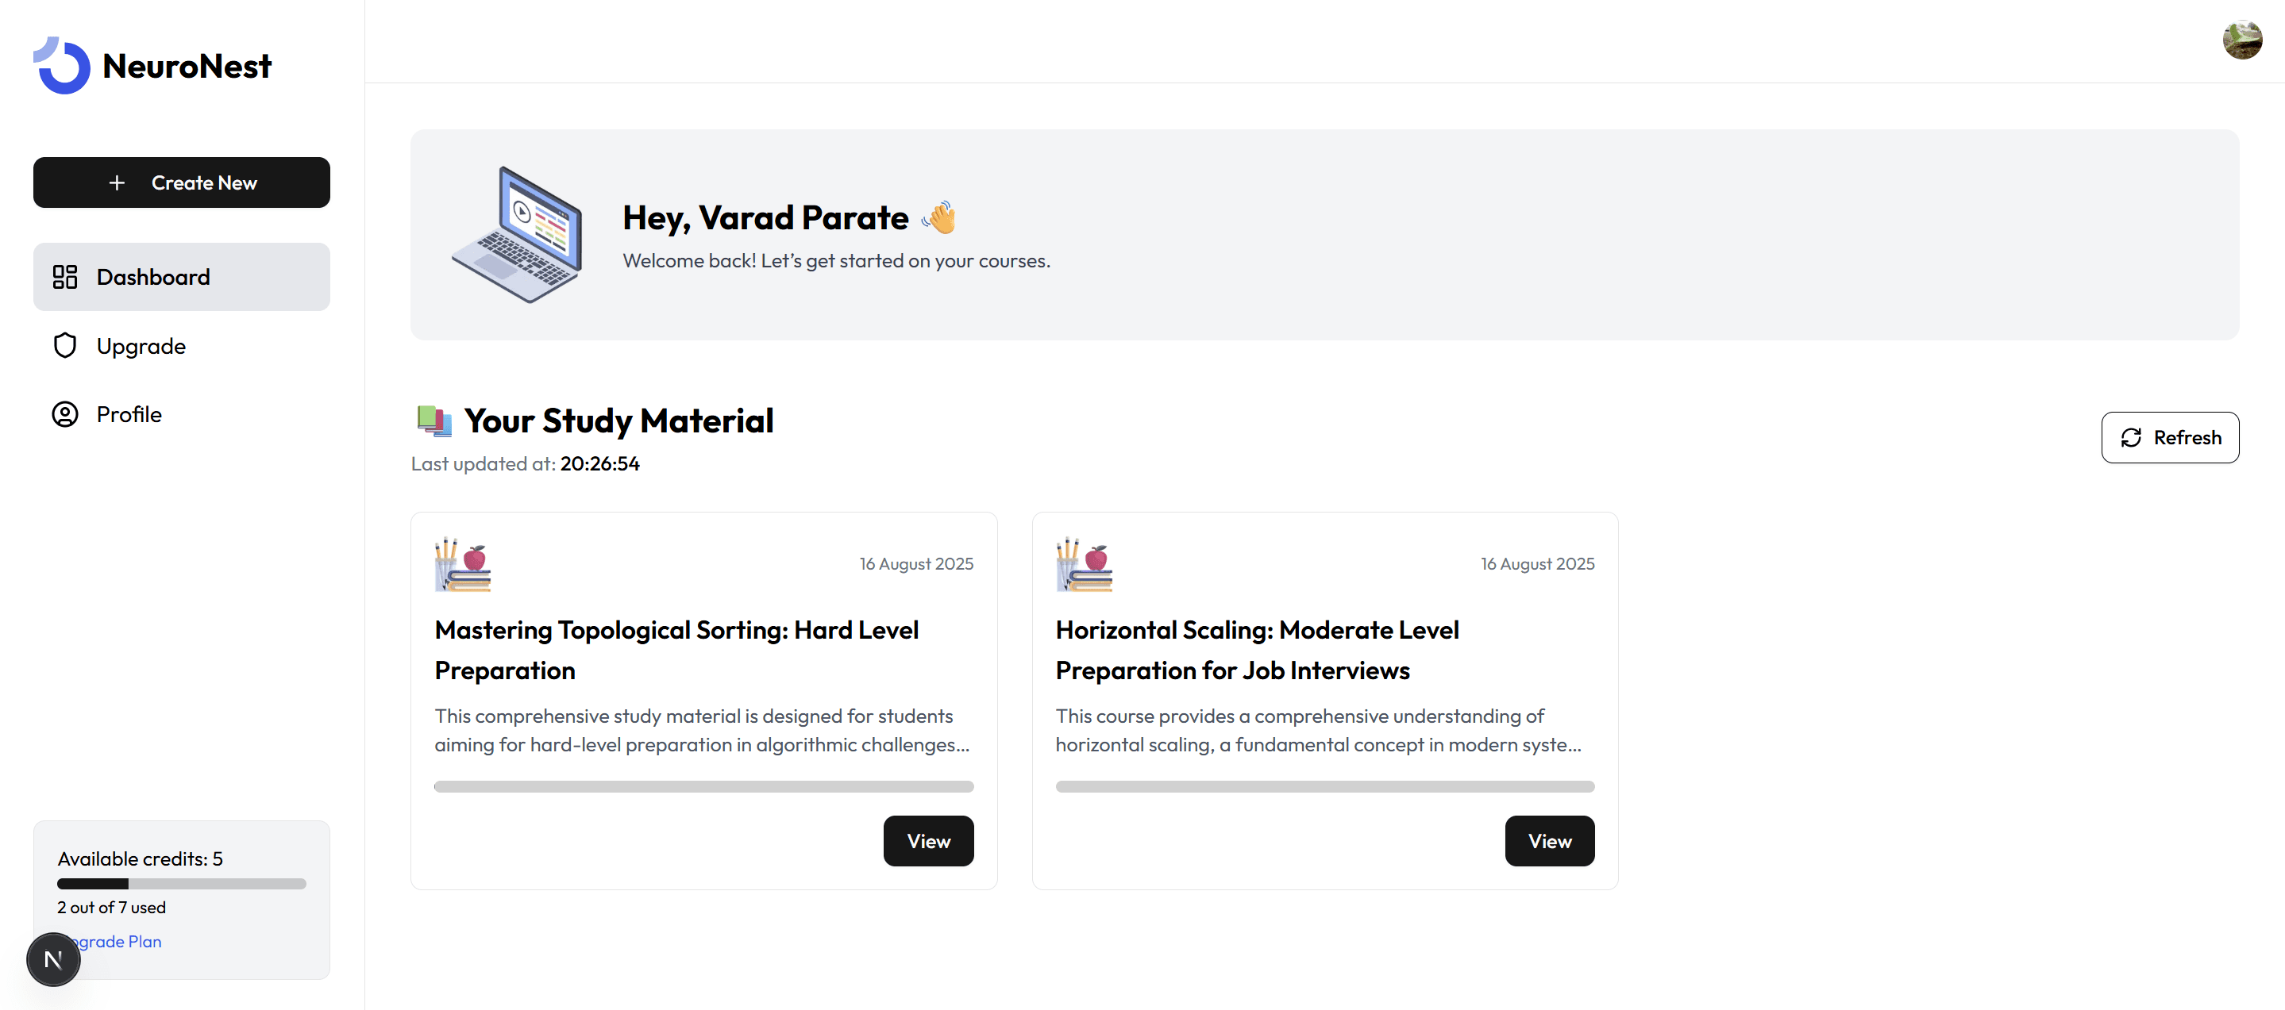Select the Dashboard menu entry
2285x1010 pixels.
152,277
